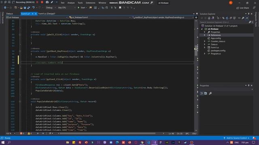Switch to Form1.cs [Design] tab
Viewport: 259px width, 145px height.
(x=47, y=14)
